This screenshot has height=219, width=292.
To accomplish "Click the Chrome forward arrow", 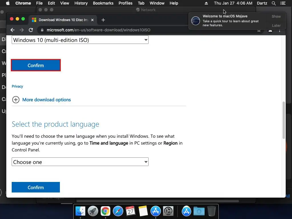I will pyautogui.click(x=22, y=30).
